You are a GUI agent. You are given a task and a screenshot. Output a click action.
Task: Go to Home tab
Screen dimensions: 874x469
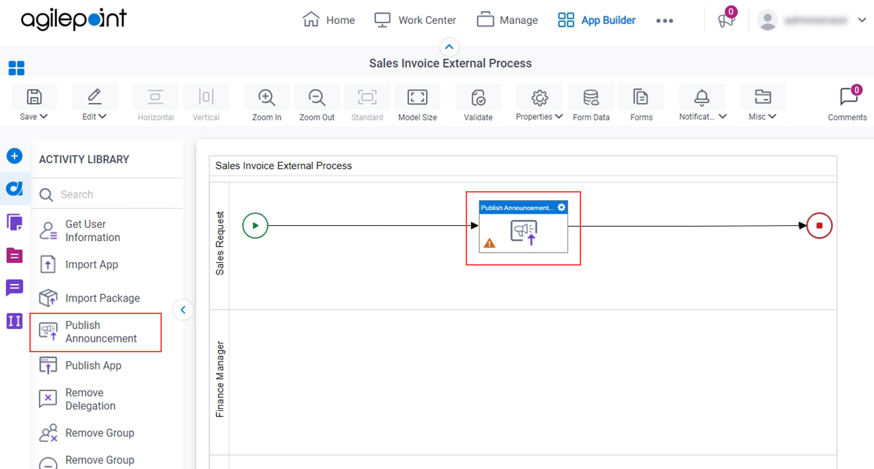pyautogui.click(x=328, y=20)
